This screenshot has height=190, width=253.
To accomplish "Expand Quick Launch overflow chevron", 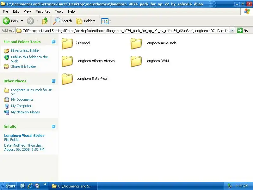I will point(45,184).
